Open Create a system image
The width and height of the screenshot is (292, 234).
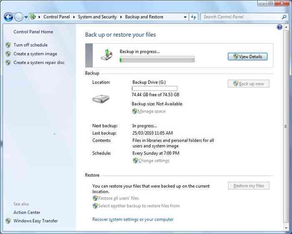(x=35, y=54)
